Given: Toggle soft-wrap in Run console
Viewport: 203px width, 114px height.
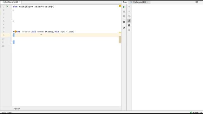Looking at the screenshot, I should (129, 16).
